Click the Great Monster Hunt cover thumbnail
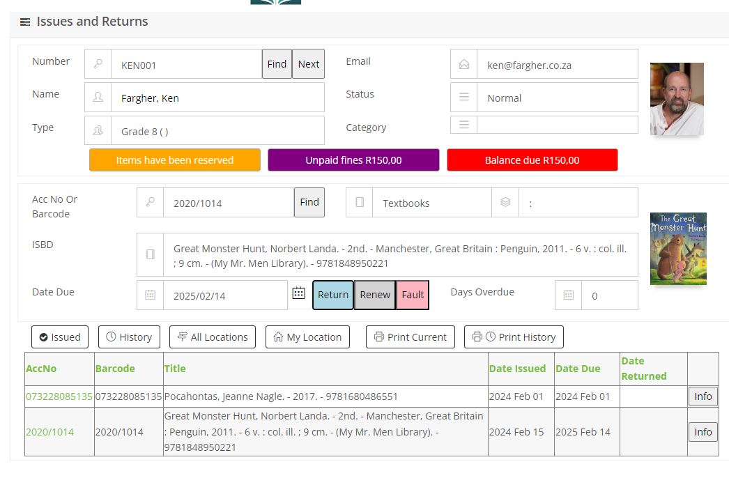Screen dimensions: 729x478 coord(678,249)
